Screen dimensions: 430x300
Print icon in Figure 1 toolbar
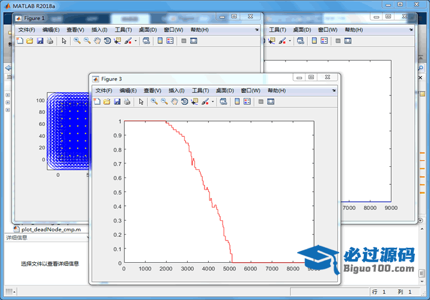(x=50, y=41)
